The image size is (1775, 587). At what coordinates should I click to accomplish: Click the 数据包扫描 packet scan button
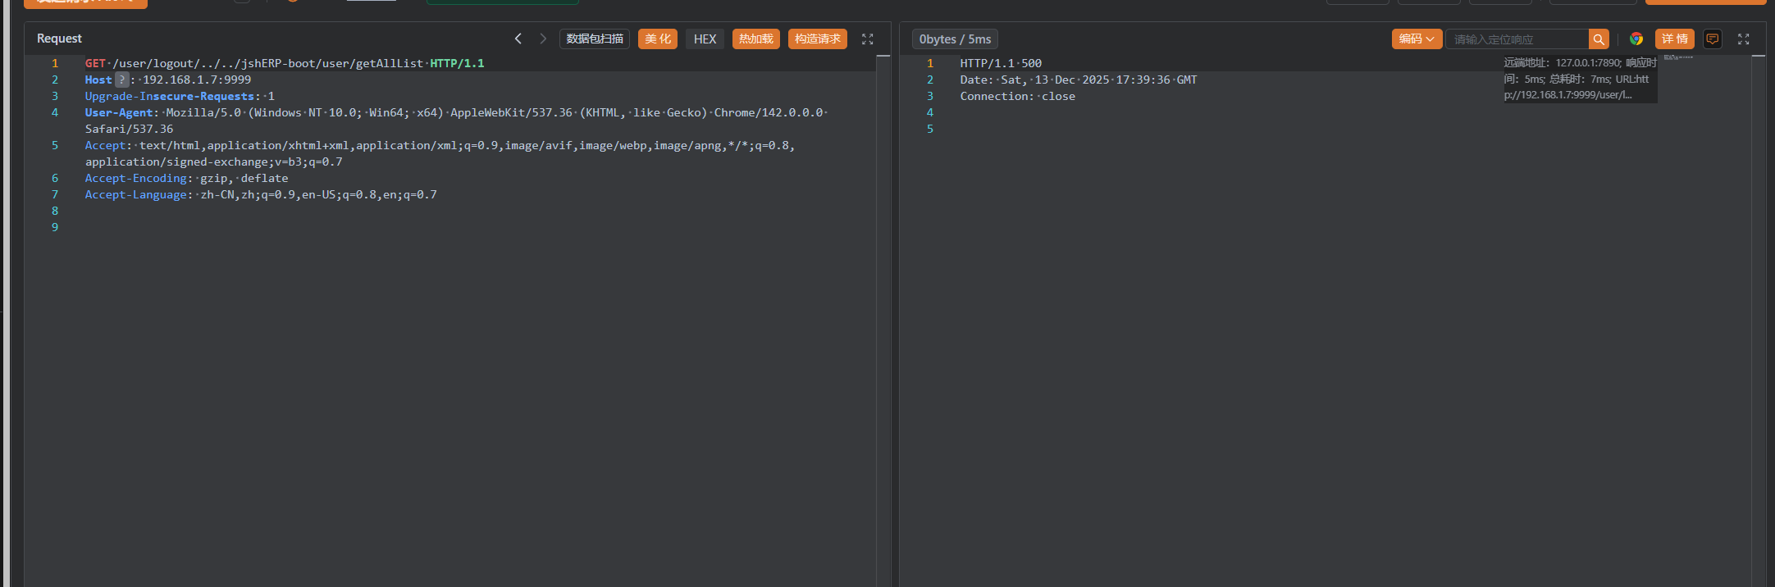click(x=594, y=39)
